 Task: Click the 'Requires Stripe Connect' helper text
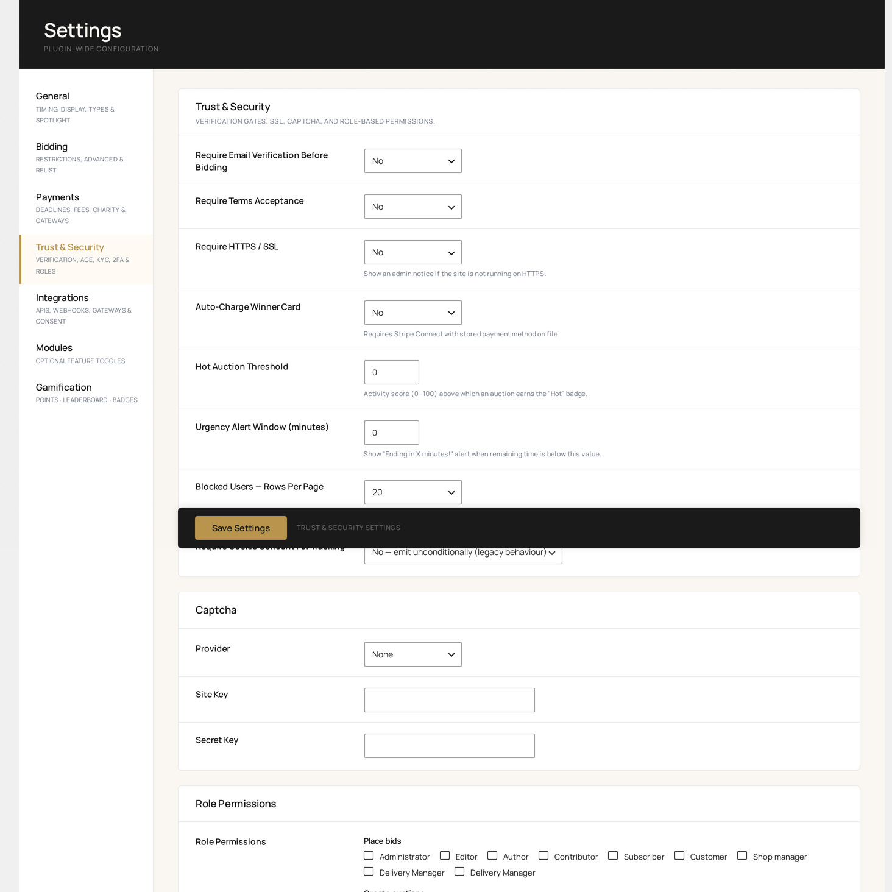tap(461, 334)
